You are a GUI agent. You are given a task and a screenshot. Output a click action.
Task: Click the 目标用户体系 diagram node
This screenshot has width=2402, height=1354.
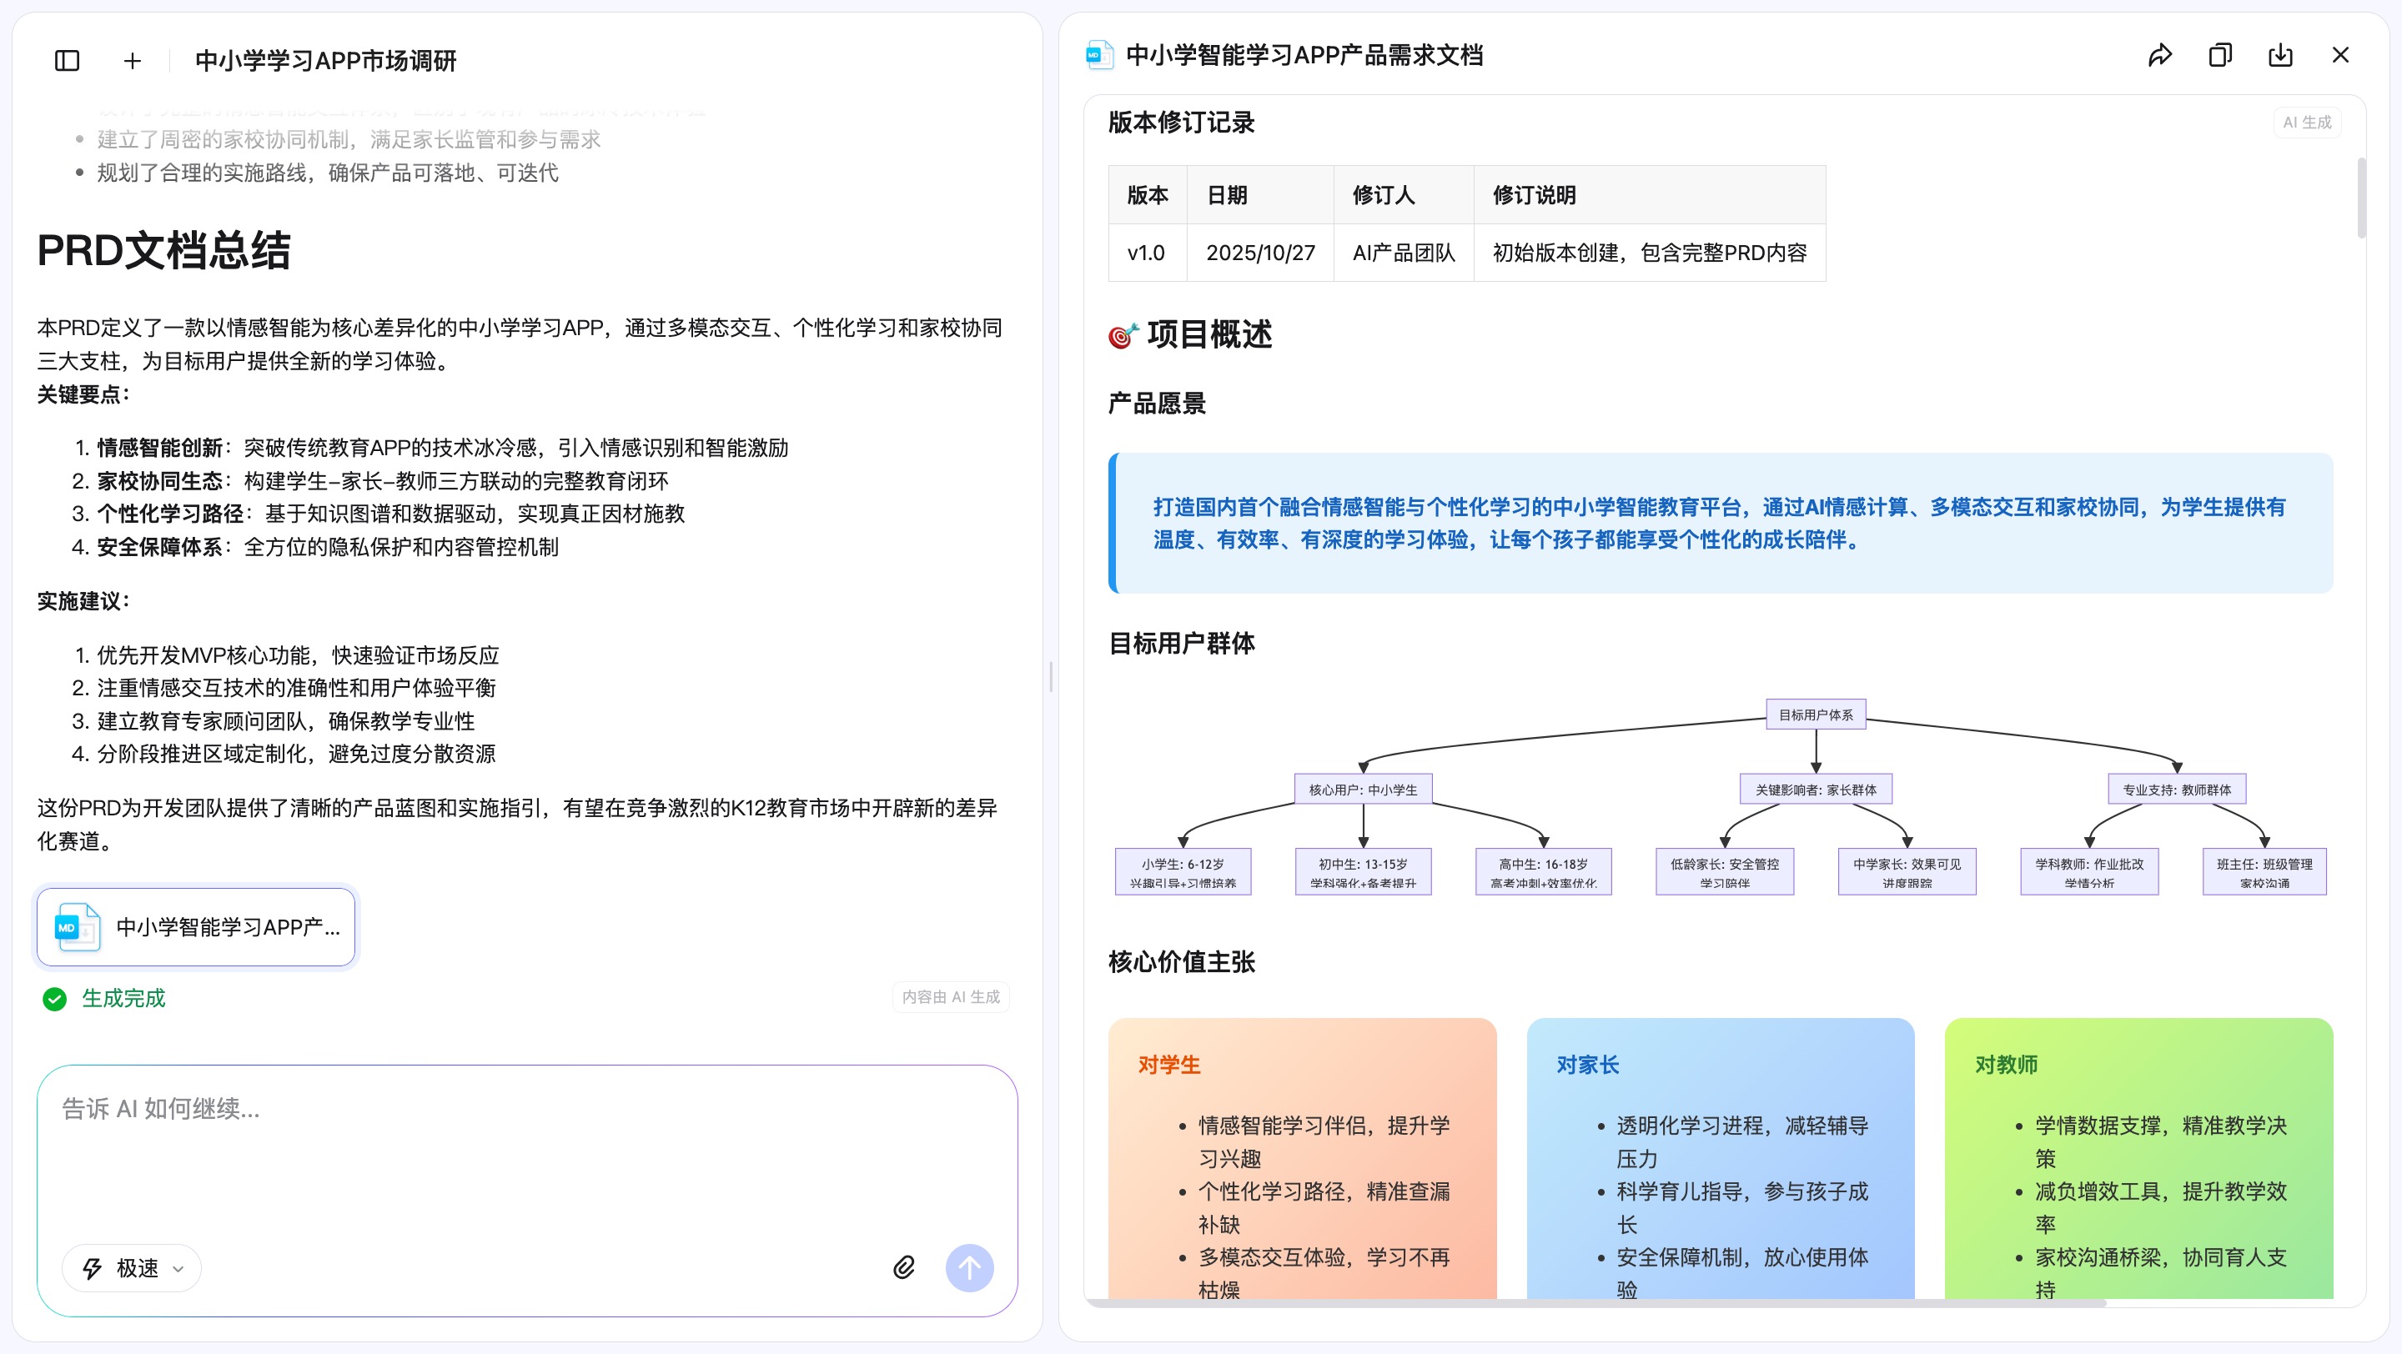(1816, 715)
